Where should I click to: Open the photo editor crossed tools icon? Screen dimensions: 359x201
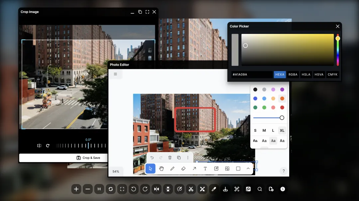[x=202, y=189]
